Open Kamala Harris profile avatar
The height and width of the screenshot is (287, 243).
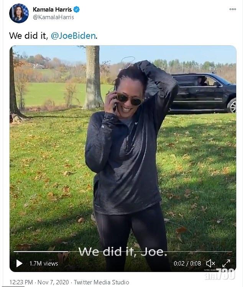click(19, 13)
